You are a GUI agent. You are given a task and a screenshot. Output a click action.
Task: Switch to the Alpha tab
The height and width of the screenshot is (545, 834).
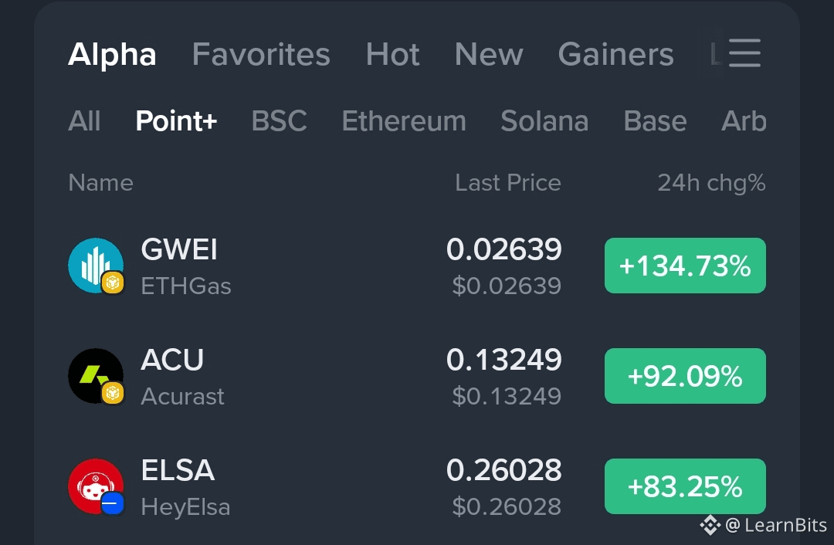112,55
